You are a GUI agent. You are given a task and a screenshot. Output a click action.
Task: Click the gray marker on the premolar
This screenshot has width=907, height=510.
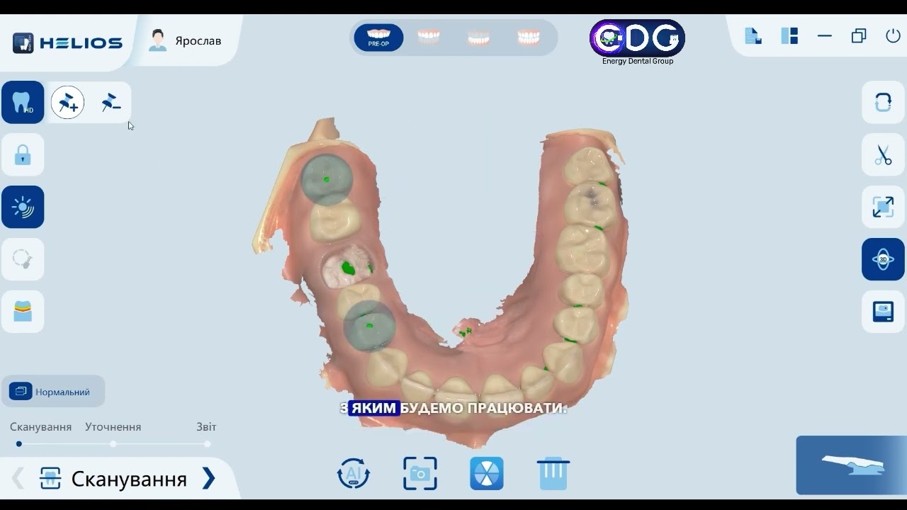point(369,326)
